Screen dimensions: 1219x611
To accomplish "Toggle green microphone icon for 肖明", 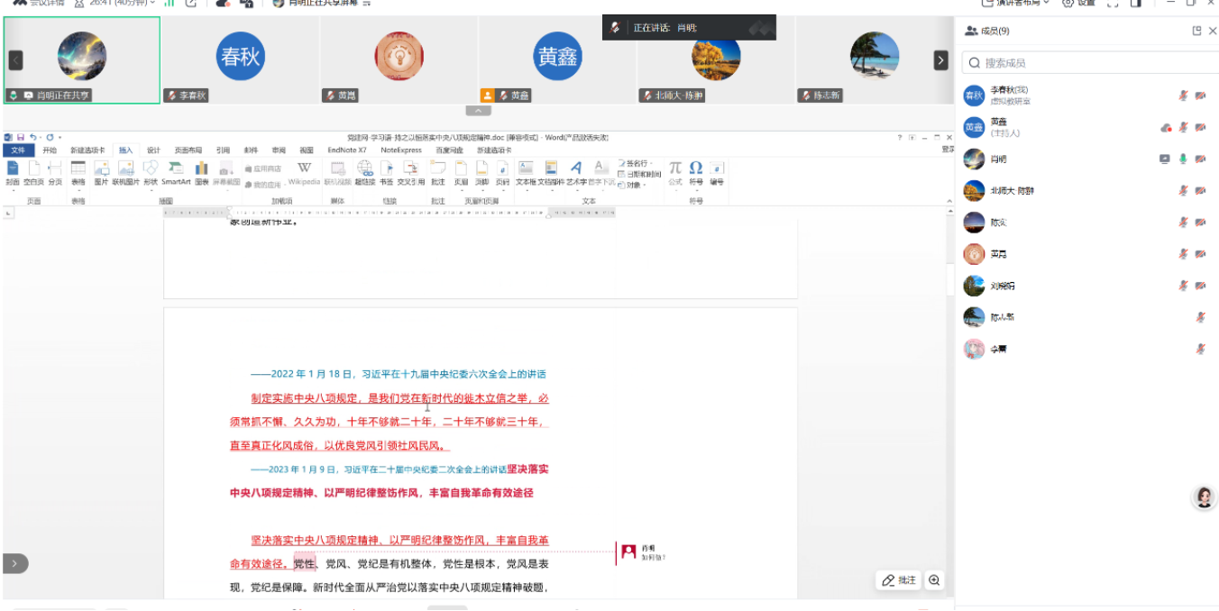I will pos(1183,159).
